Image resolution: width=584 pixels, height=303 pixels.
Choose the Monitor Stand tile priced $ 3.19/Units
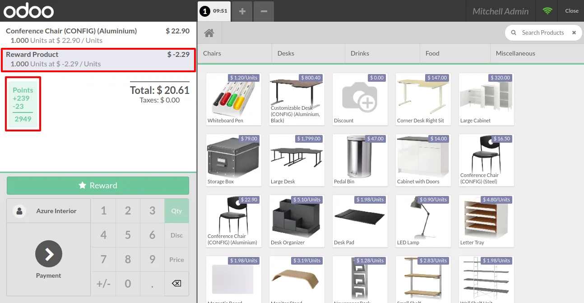coord(297,280)
